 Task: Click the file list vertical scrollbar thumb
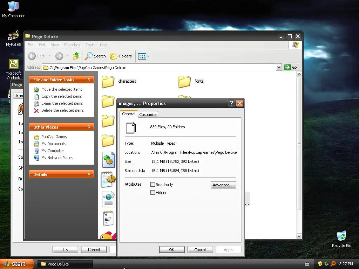click(299, 144)
